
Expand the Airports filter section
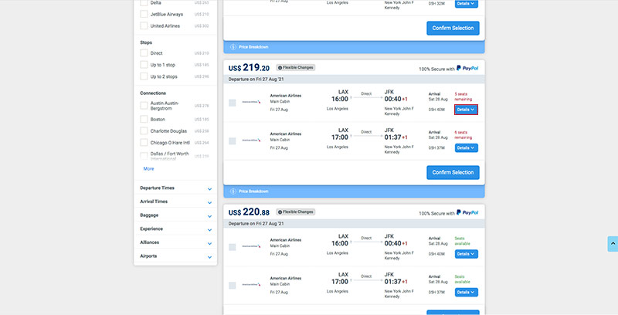click(x=175, y=256)
